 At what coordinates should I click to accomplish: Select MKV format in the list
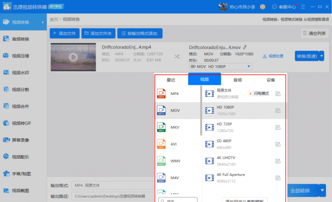click(178, 127)
